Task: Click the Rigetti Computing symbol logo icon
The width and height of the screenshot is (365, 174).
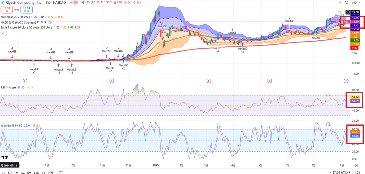Action: tap(2, 2)
